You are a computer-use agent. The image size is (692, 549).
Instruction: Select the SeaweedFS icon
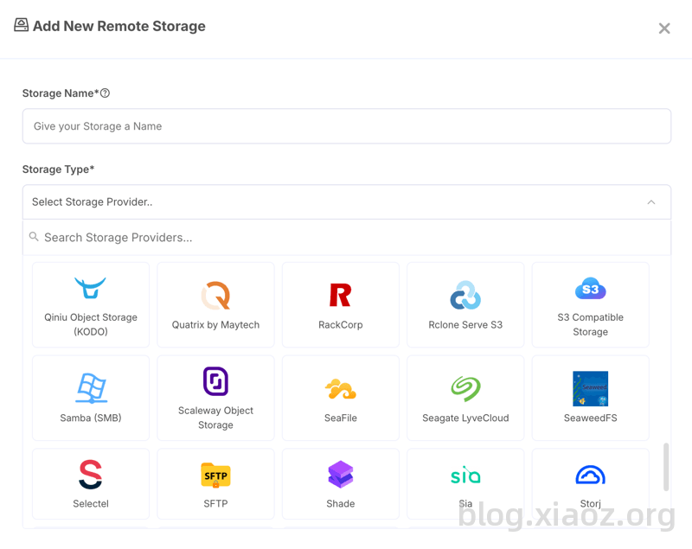click(x=591, y=388)
